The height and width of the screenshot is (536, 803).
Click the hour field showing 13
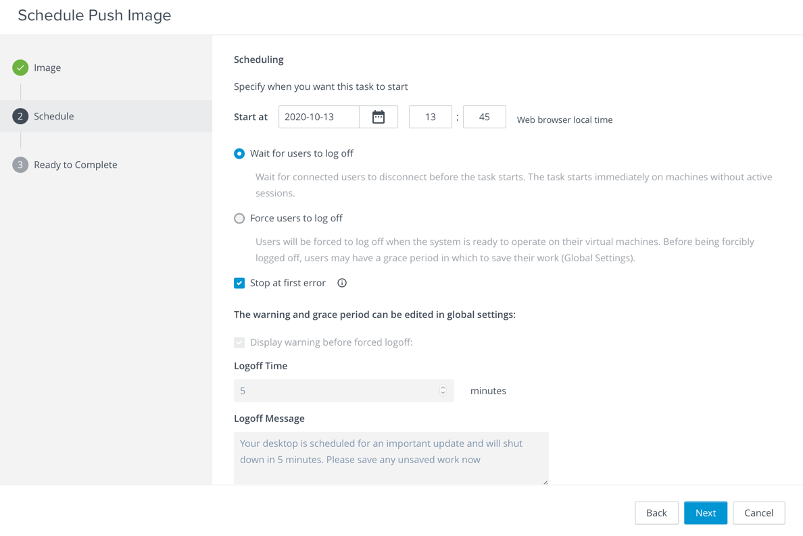(x=430, y=117)
